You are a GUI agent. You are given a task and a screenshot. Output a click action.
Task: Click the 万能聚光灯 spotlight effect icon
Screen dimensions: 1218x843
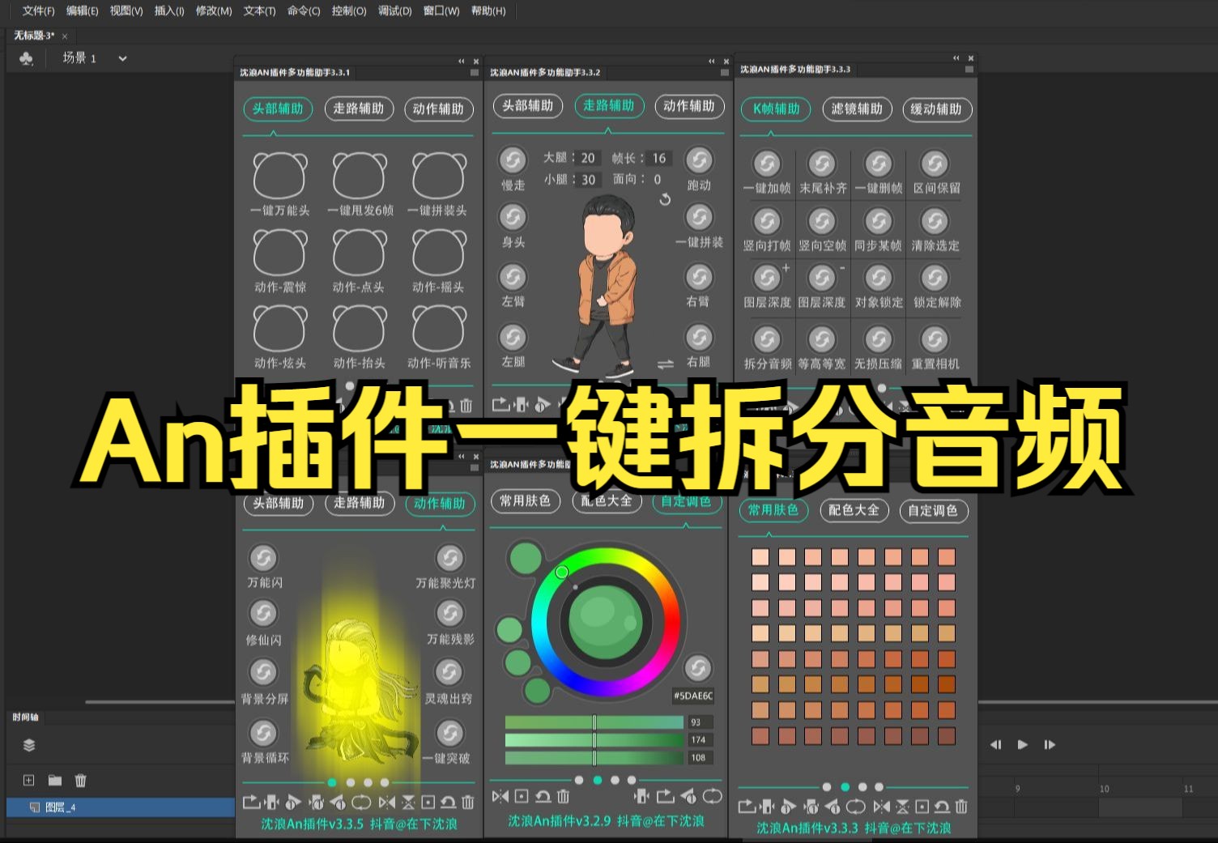tap(450, 559)
